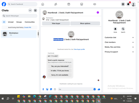
Task: Choose a GIF with the GIF icon
Action: tap(55, 89)
